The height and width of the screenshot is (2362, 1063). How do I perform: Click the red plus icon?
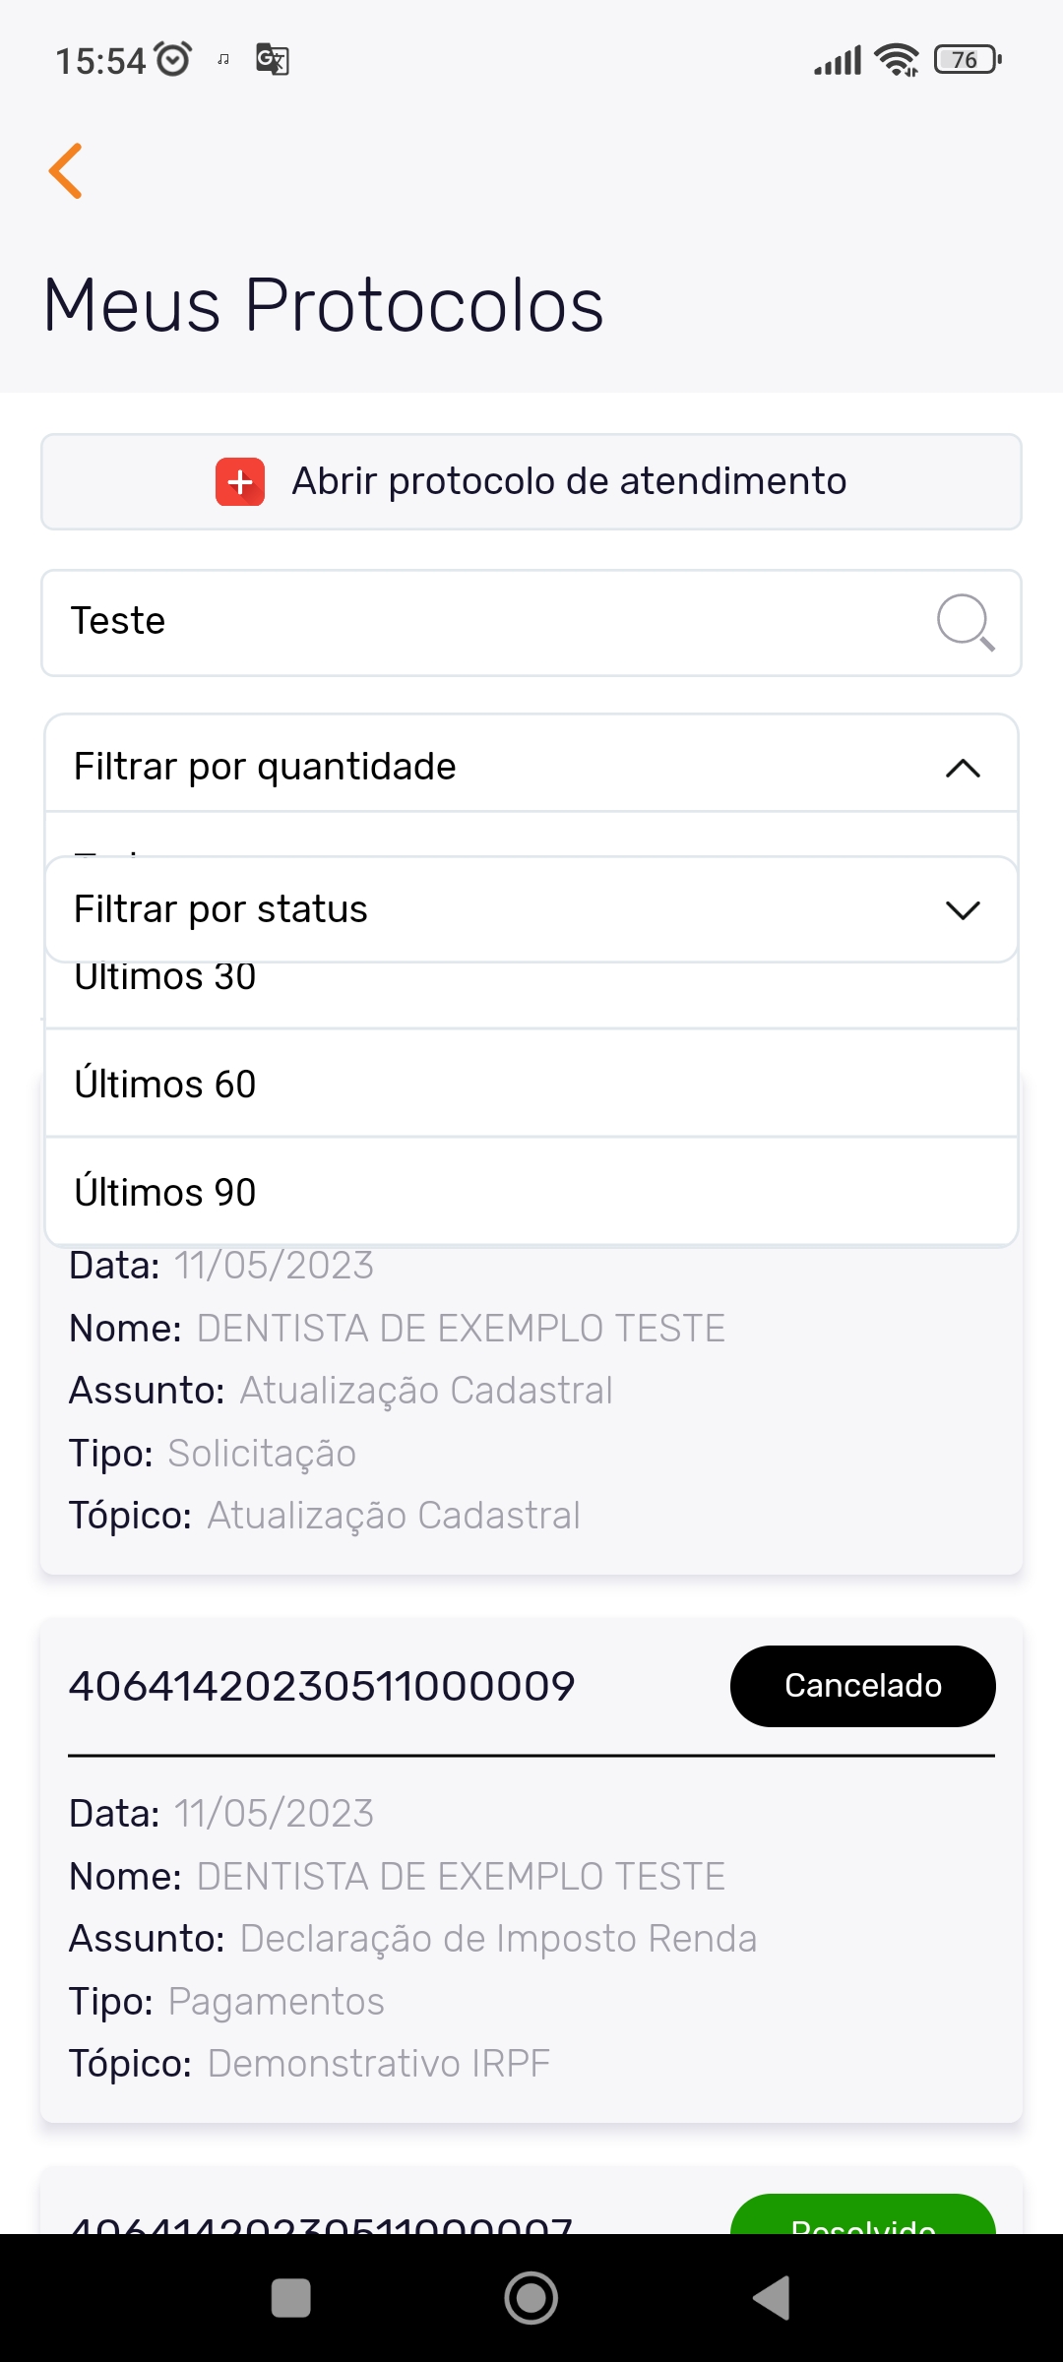click(240, 481)
